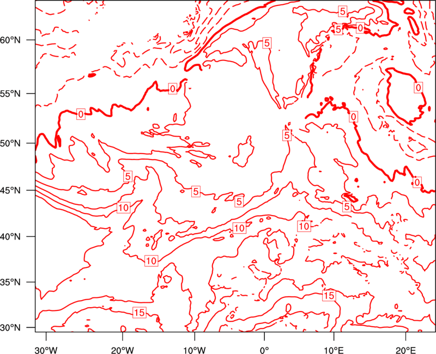The image size is (436, 354).
Task: Click the 55°N latitude axis label
Action: 10,94
